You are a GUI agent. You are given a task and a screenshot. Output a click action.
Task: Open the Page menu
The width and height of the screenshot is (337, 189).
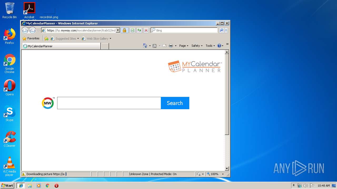coord(184,46)
